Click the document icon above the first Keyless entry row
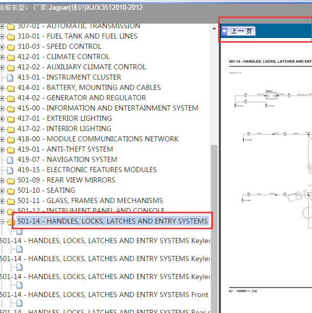 (x=19, y=232)
